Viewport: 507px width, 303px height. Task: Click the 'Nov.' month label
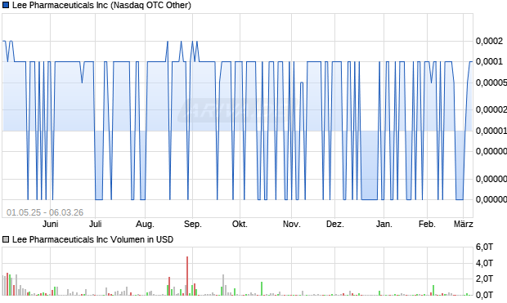click(x=291, y=224)
